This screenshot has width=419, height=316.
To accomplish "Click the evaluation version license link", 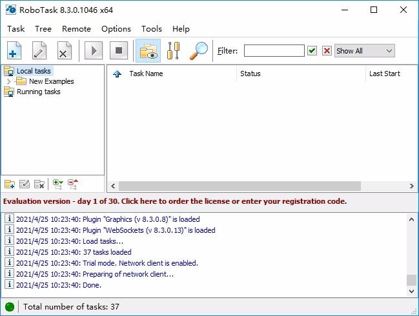I will pos(175,201).
